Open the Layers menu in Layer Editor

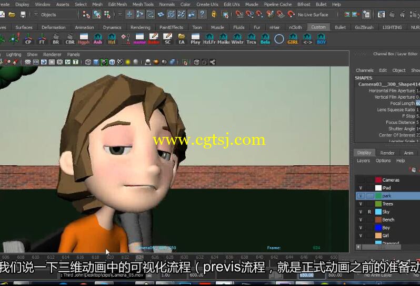[x=363, y=161]
